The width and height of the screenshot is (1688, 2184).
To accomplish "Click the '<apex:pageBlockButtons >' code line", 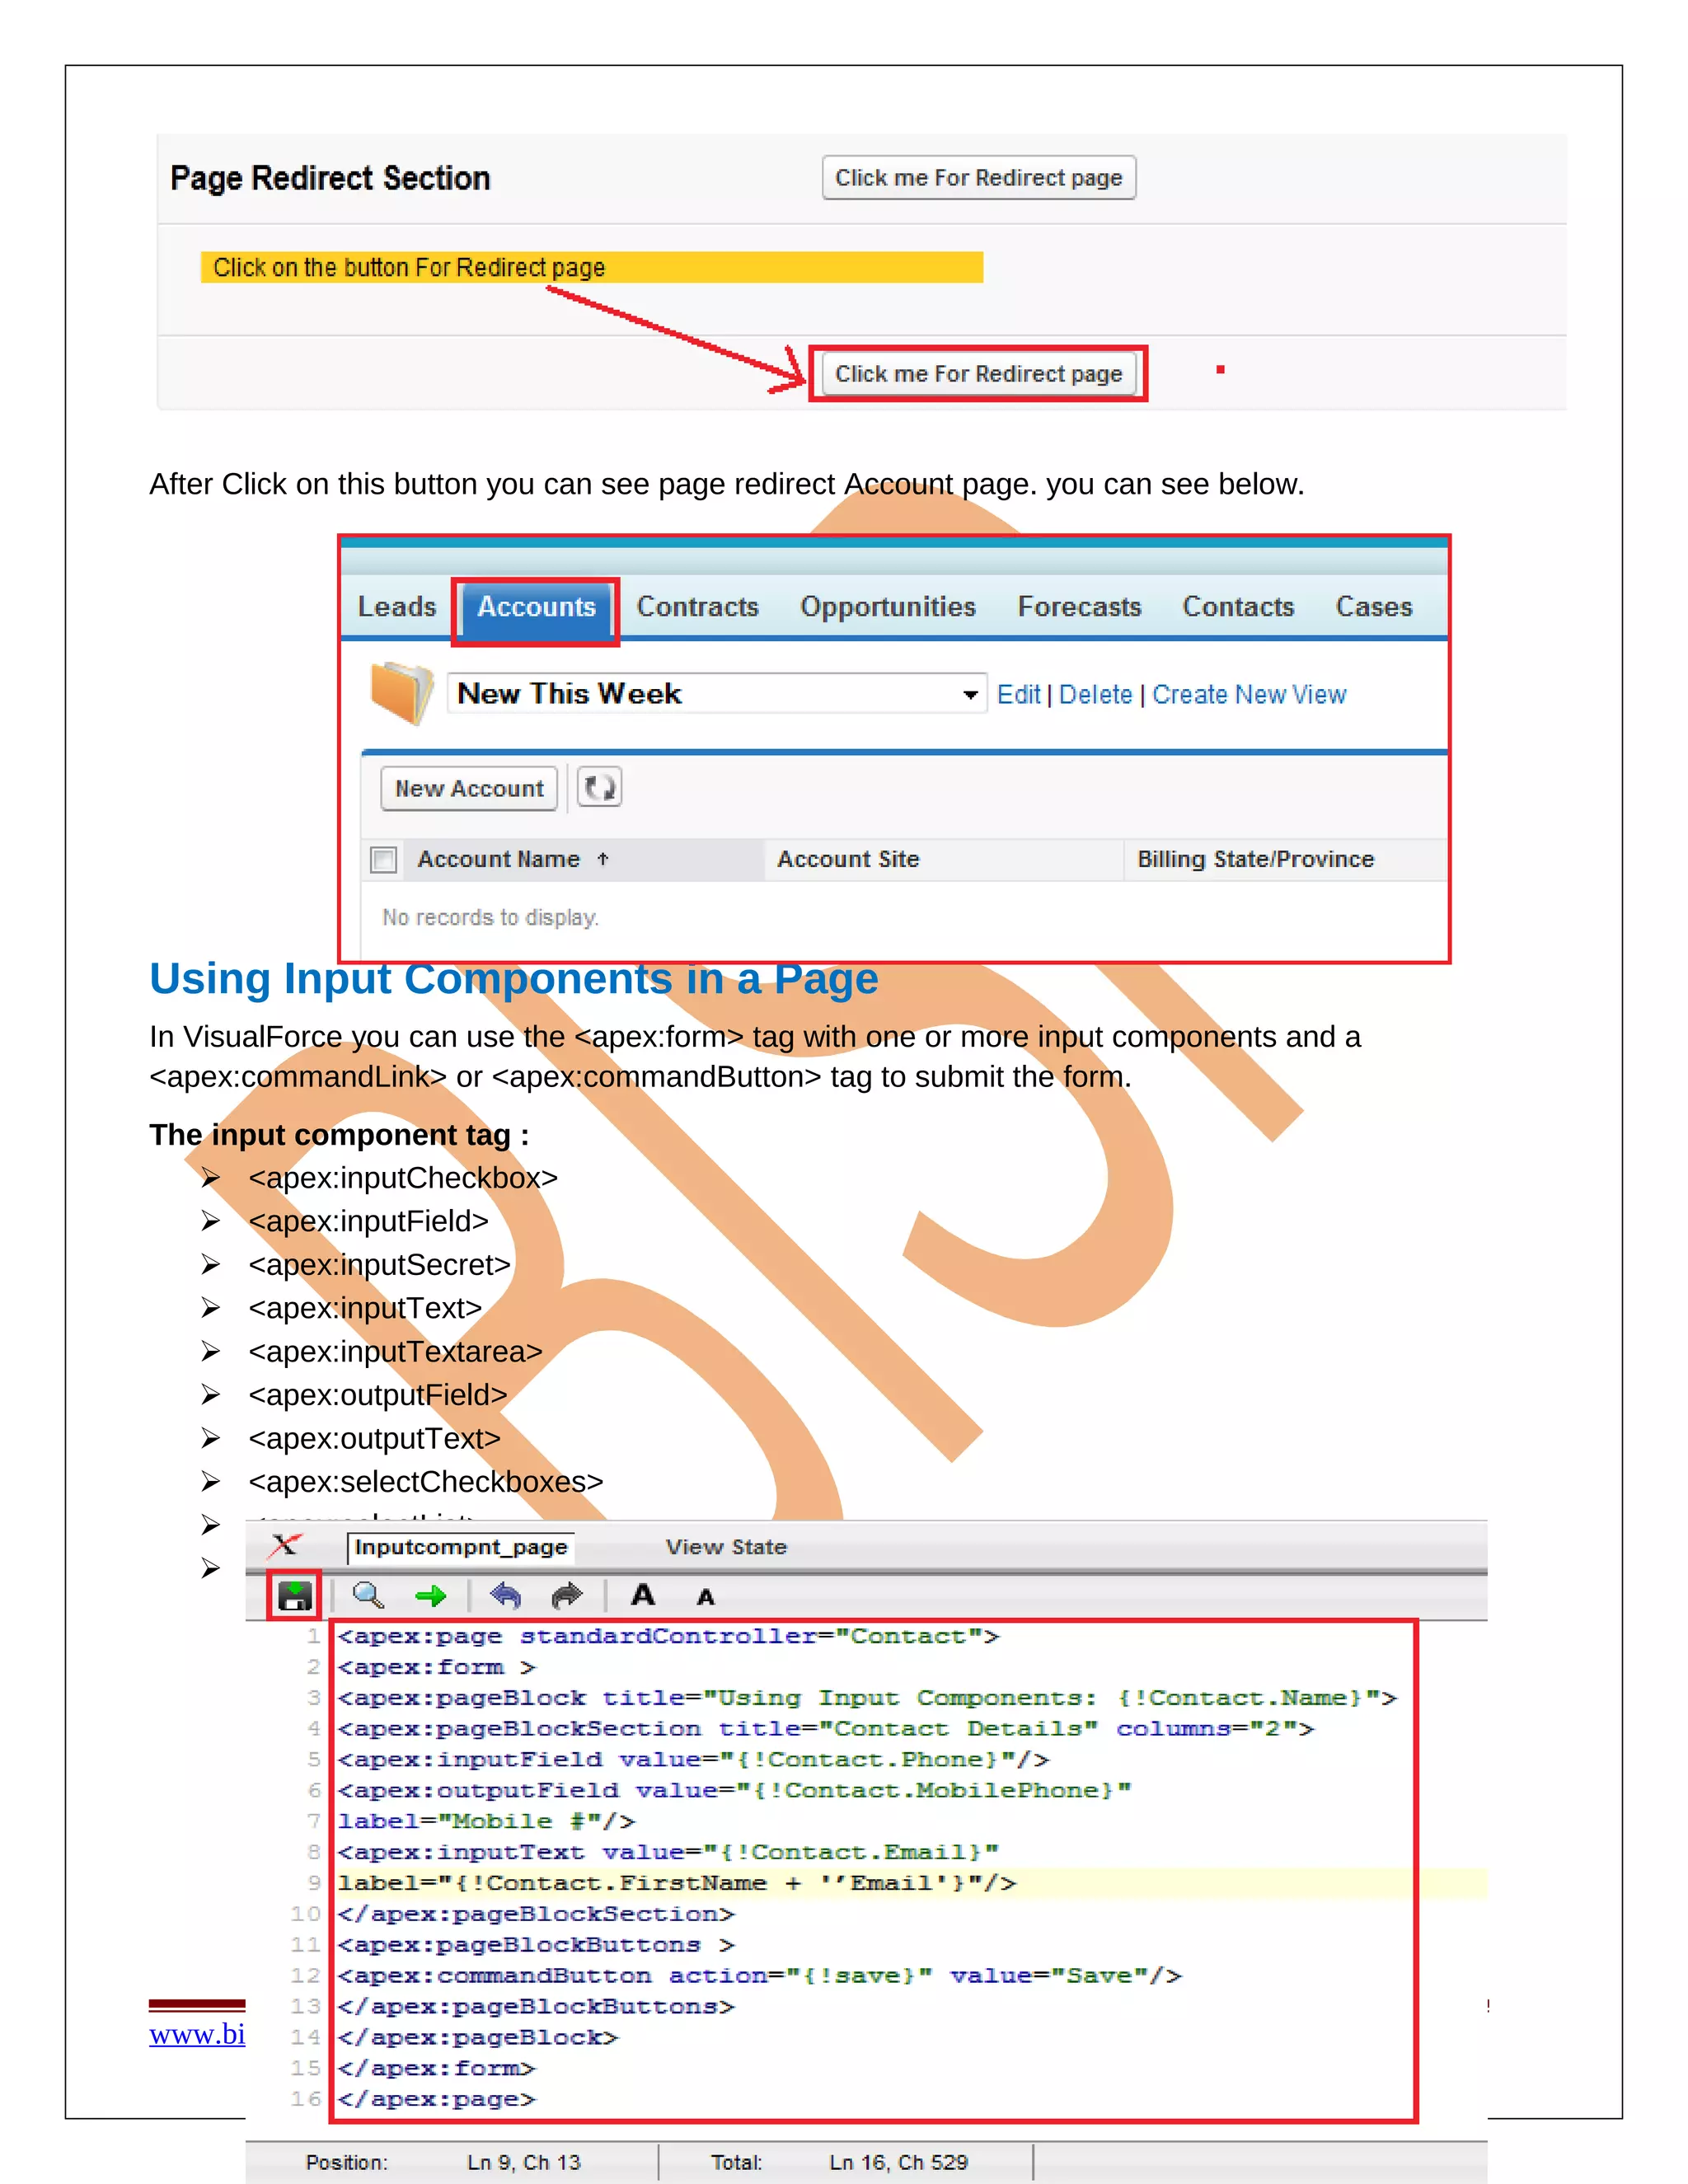I will (x=536, y=1945).
